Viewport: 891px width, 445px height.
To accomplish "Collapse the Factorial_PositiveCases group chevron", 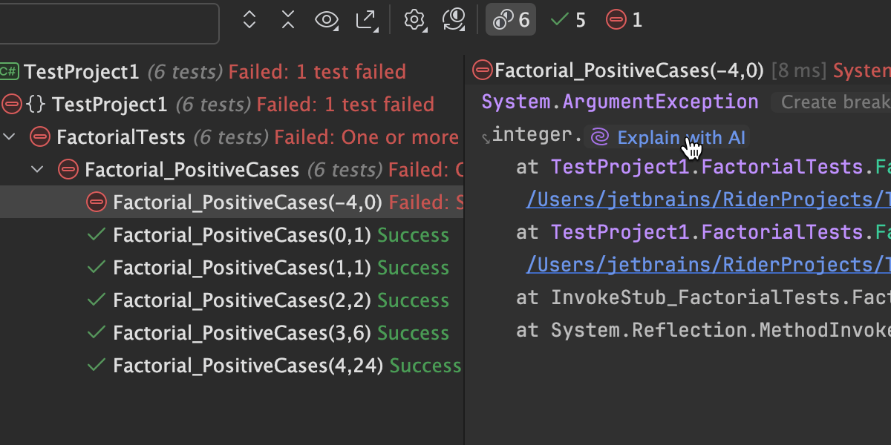I will (x=38, y=170).
